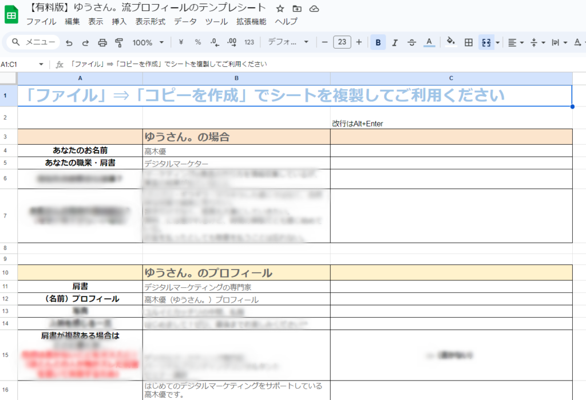This screenshot has height=400, width=586.
Task: Click the move-to-folder icon beside title
Action: 296,9
